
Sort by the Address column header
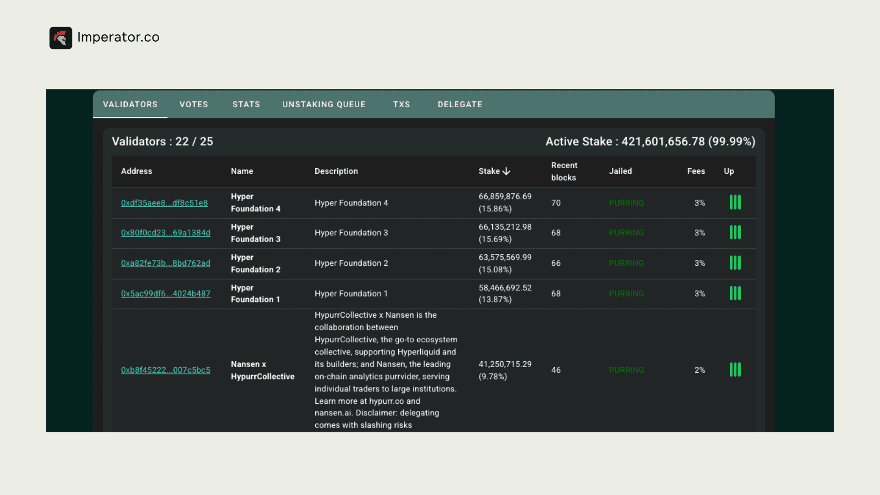tap(137, 171)
